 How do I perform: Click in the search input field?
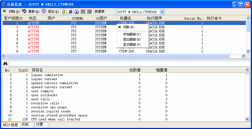click(x=129, y=64)
